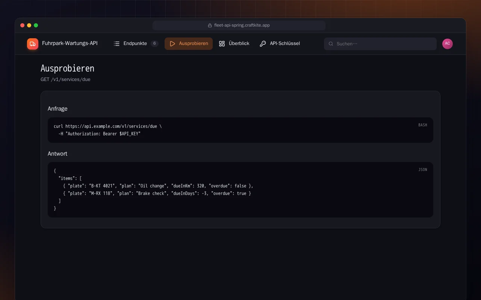Image resolution: width=481 pixels, height=300 pixels.
Task: Click the Endpunkte count badge 6
Action: point(154,43)
